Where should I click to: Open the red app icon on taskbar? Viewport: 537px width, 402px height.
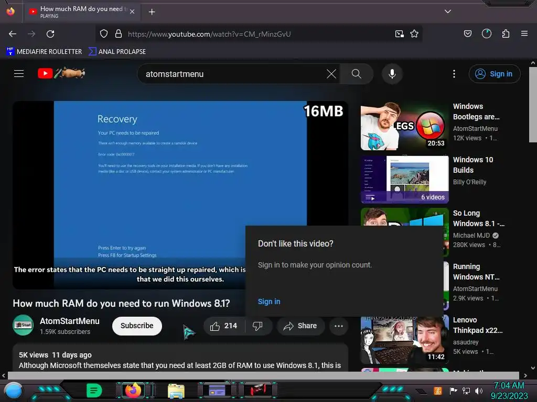[258, 390]
